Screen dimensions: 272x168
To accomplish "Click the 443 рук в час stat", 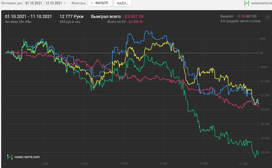I will 70,22.
